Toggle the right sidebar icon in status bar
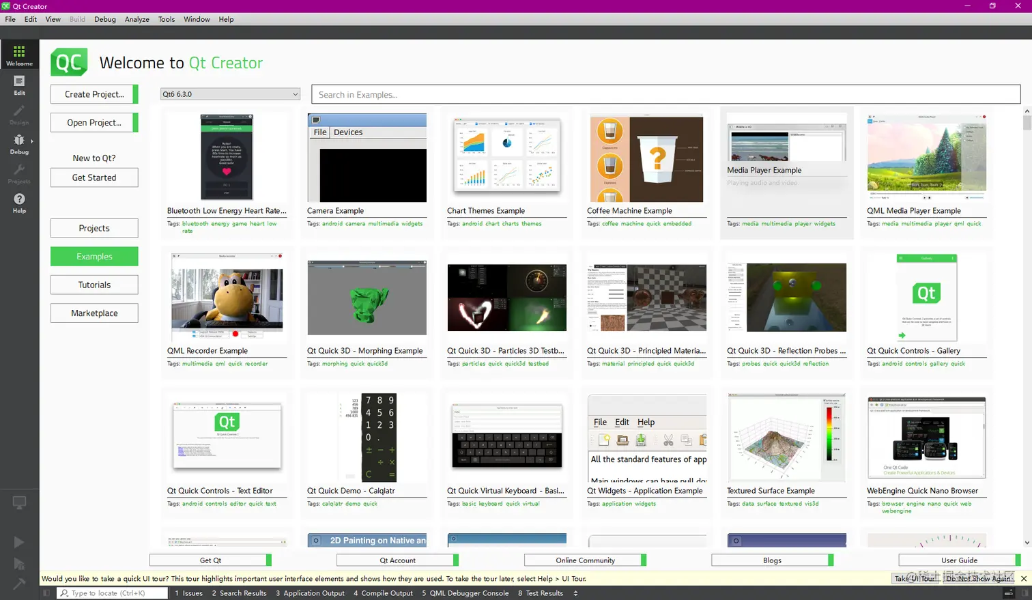 (1024, 593)
